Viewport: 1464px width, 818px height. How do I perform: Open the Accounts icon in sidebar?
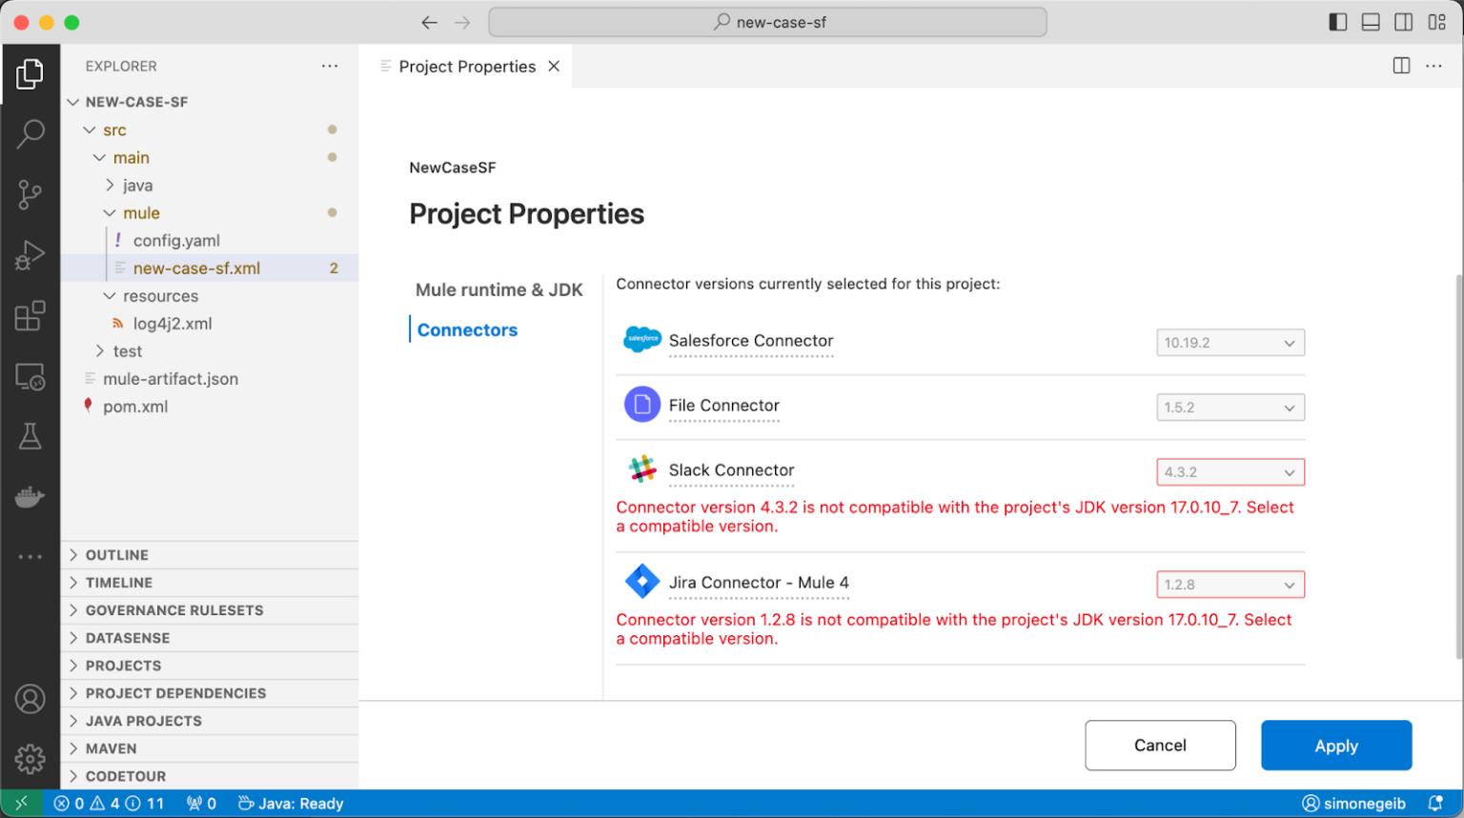click(31, 698)
